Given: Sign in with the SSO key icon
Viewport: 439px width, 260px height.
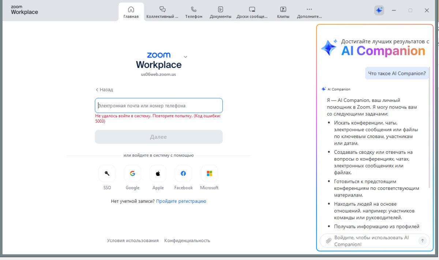Looking at the screenshot, I should (107, 173).
